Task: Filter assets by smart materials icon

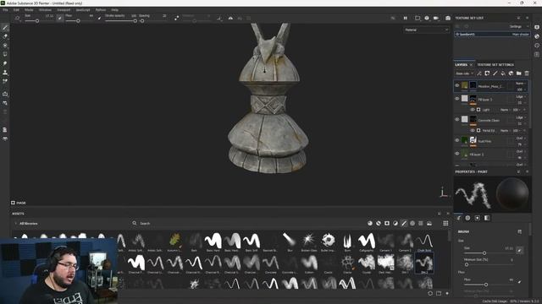Action: pos(379,223)
